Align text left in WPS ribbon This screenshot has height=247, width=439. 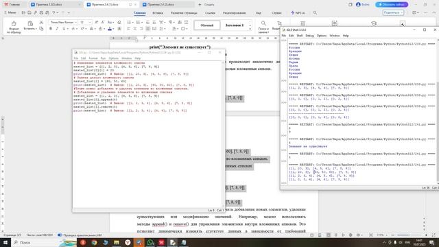point(128,29)
